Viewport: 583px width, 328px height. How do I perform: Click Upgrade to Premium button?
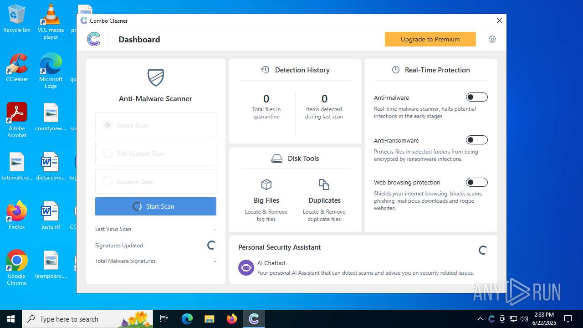[x=430, y=39]
